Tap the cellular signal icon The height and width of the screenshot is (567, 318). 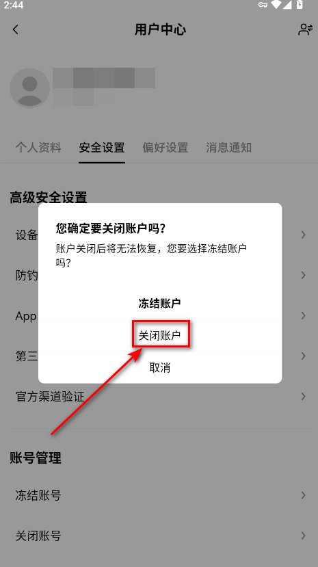click(287, 5)
